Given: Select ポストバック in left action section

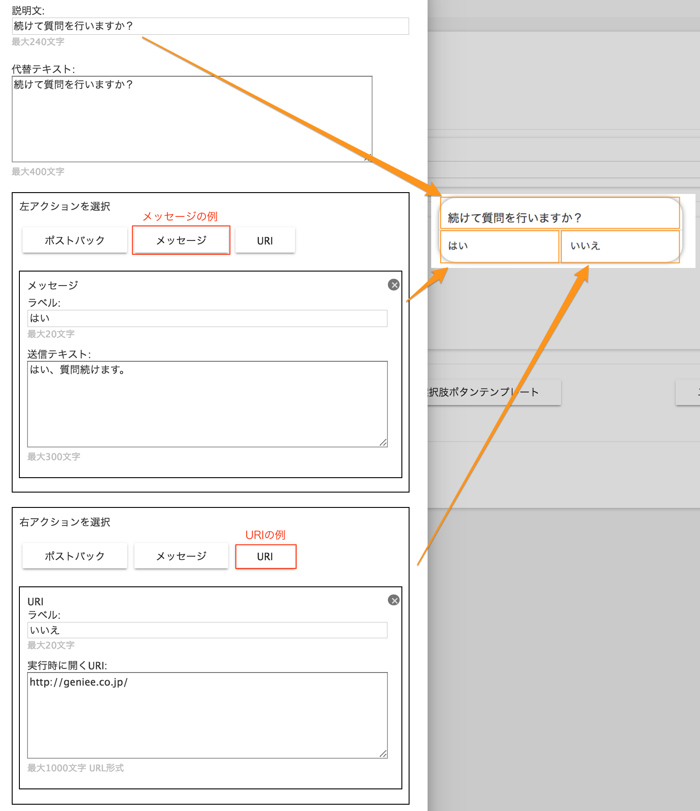Looking at the screenshot, I should (75, 240).
